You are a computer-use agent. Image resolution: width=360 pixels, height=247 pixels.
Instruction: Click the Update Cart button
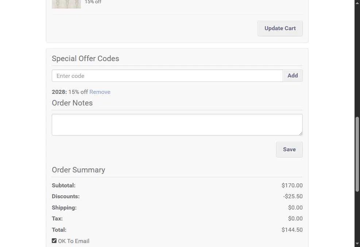pyautogui.click(x=280, y=28)
